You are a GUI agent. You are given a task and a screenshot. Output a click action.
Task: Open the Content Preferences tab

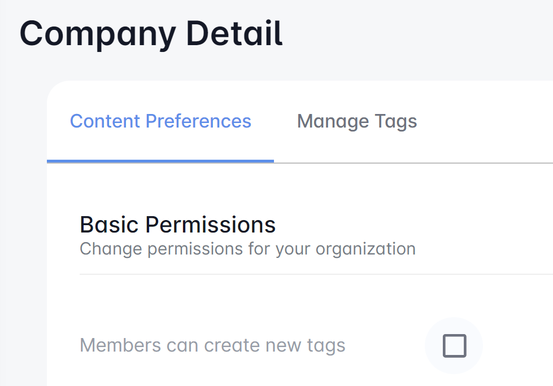click(x=160, y=121)
